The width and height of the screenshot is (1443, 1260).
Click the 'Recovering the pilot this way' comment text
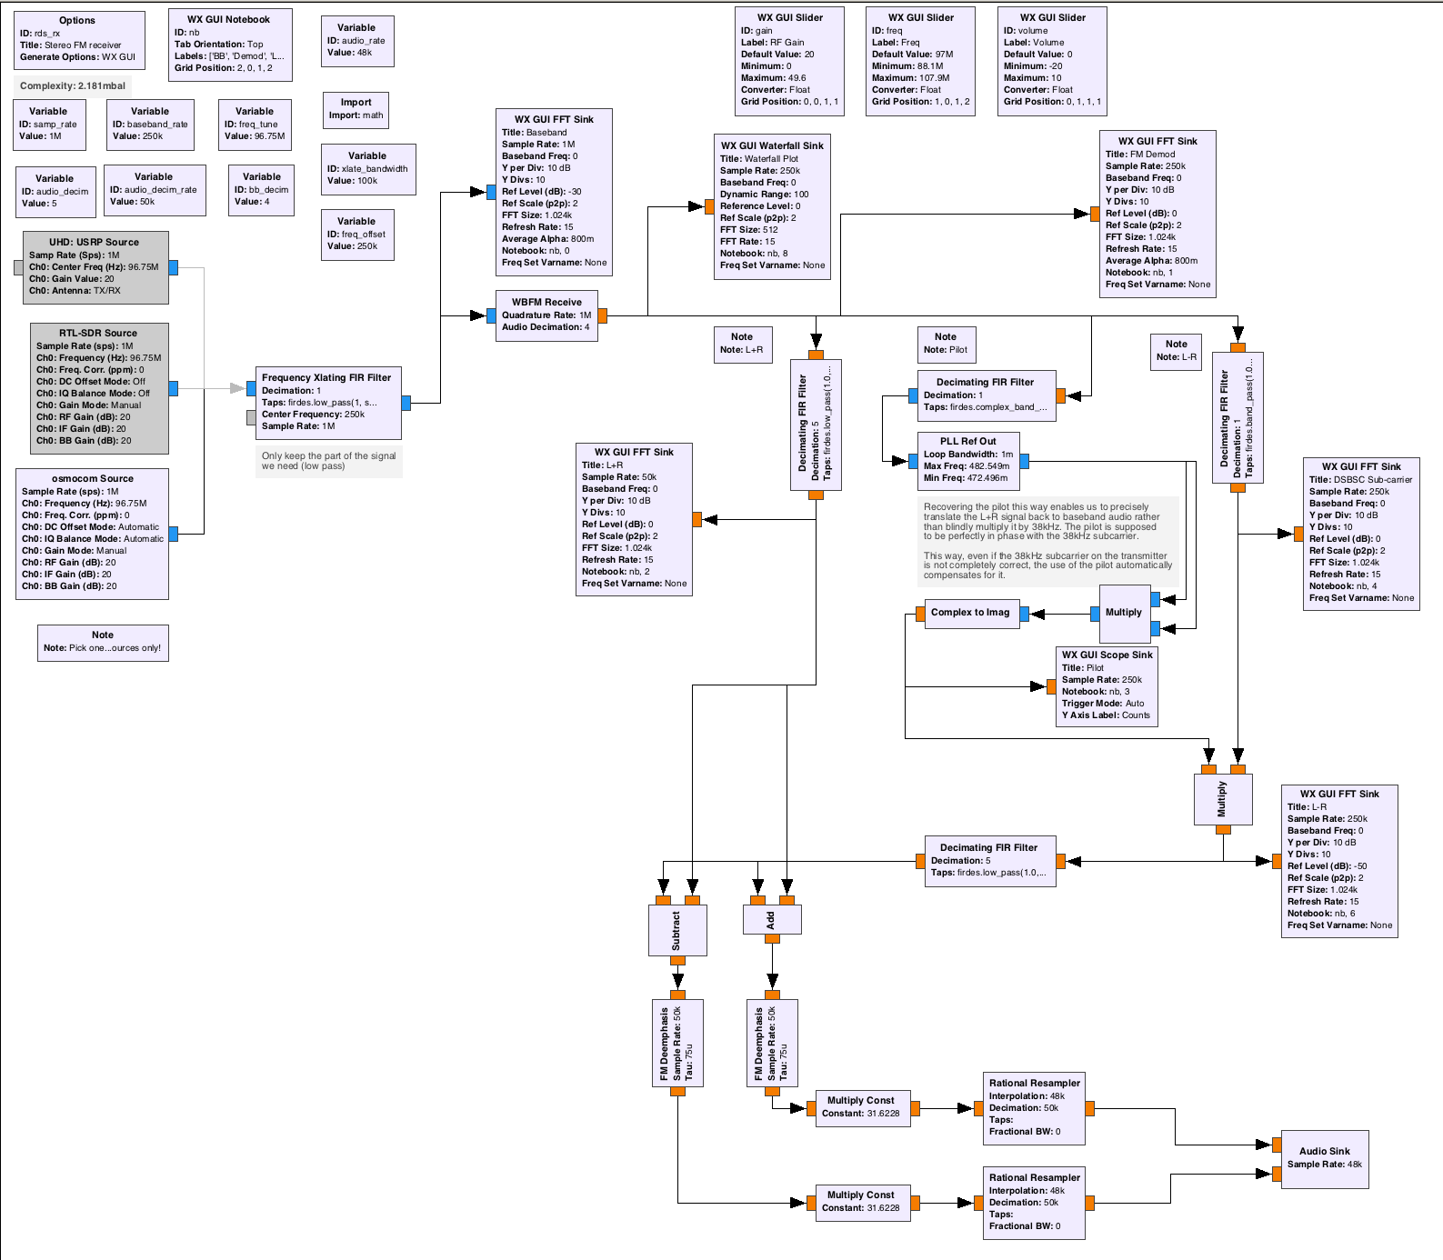(x=1048, y=540)
